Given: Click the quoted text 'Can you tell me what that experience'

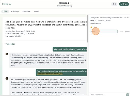Looking at the screenshot, I should 110,18.
